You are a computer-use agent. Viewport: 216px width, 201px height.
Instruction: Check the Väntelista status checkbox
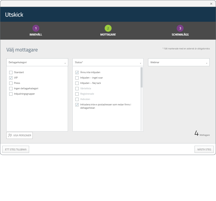point(77,88)
